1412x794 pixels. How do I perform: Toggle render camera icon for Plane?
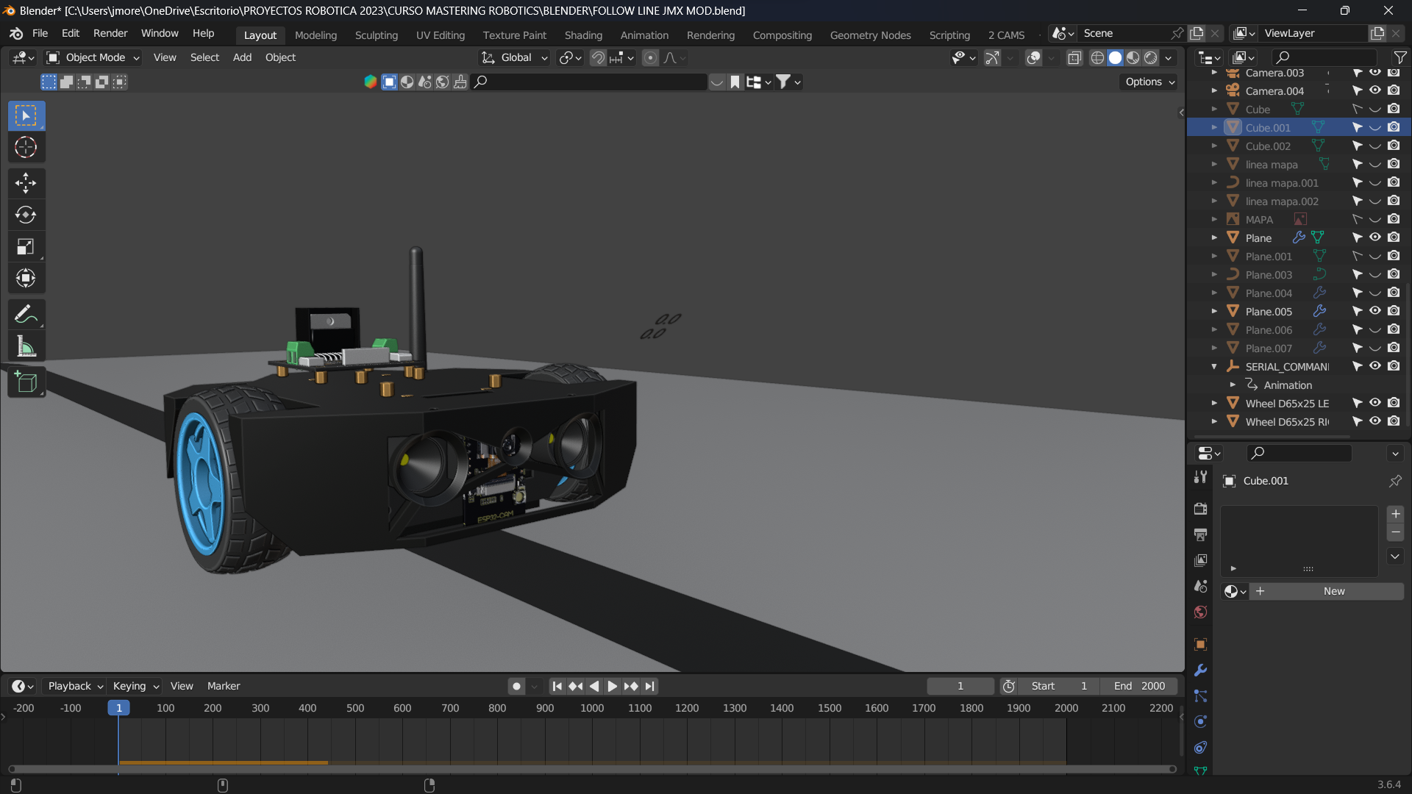1394,237
